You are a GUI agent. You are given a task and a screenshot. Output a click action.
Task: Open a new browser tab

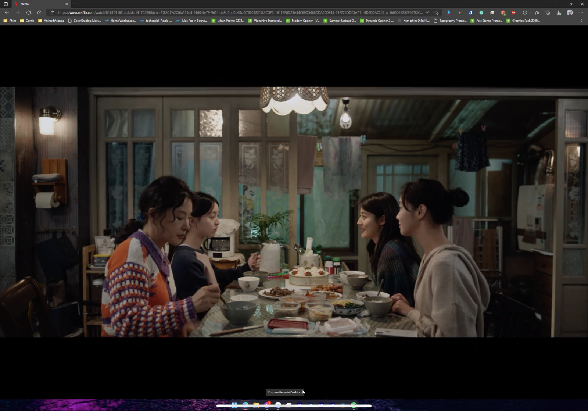click(x=75, y=4)
